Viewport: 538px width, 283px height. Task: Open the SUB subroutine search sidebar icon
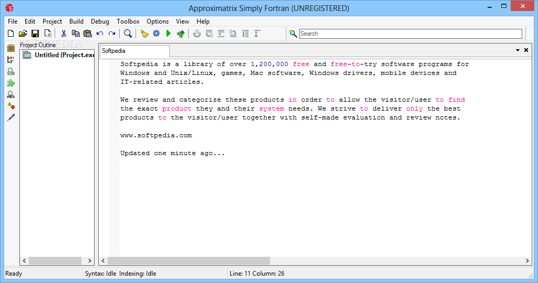11,71
